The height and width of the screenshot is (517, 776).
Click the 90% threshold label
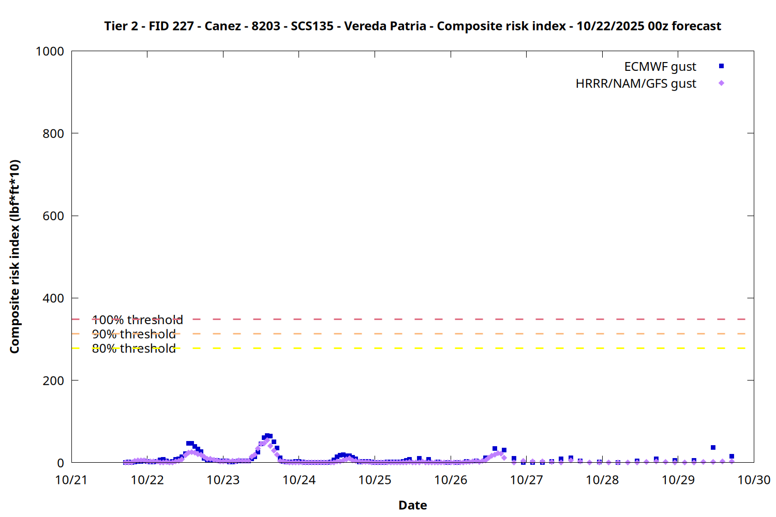tap(133, 334)
